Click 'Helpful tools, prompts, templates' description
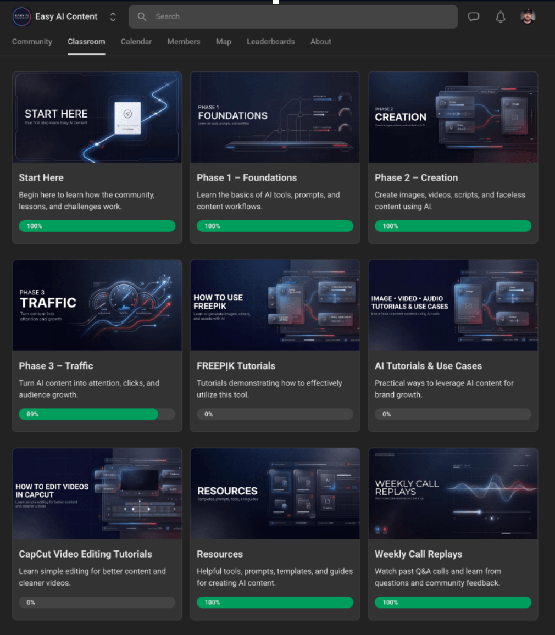The width and height of the screenshot is (555, 635). (x=275, y=577)
